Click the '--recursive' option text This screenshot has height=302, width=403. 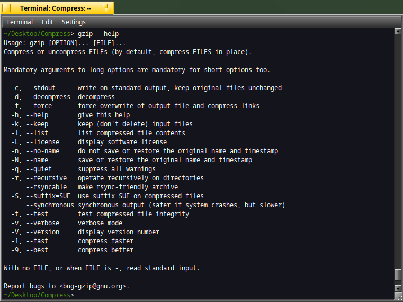click(x=46, y=178)
